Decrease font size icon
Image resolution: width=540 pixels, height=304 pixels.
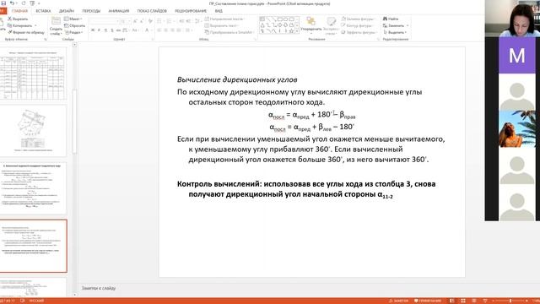tap(142, 21)
